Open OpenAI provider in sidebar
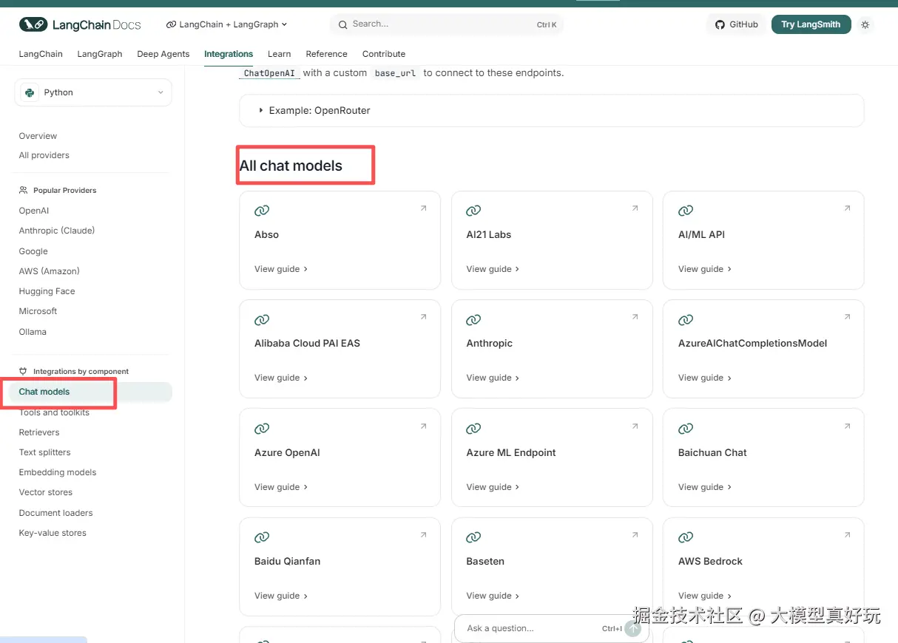Screen dimensions: 898x643 click(x=34, y=211)
